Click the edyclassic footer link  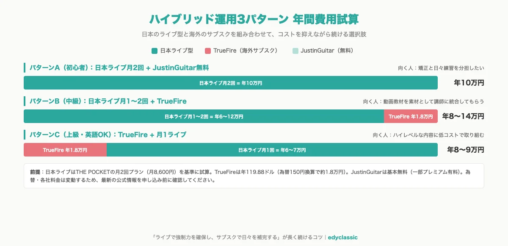click(342, 238)
